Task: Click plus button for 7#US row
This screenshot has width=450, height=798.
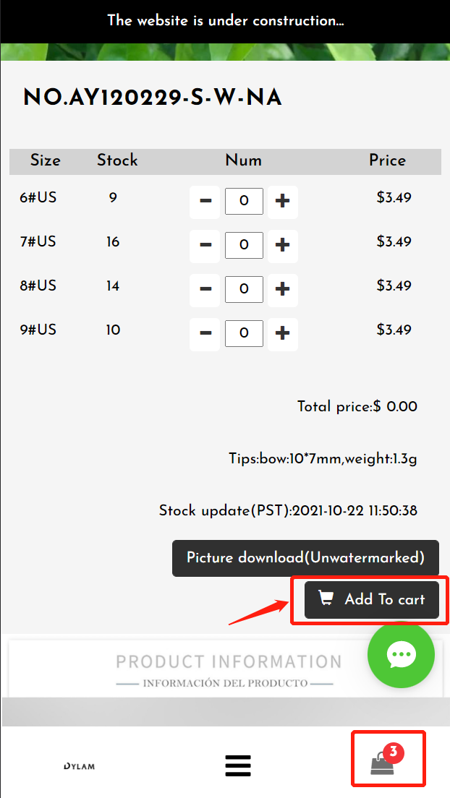Action: pyautogui.click(x=282, y=245)
